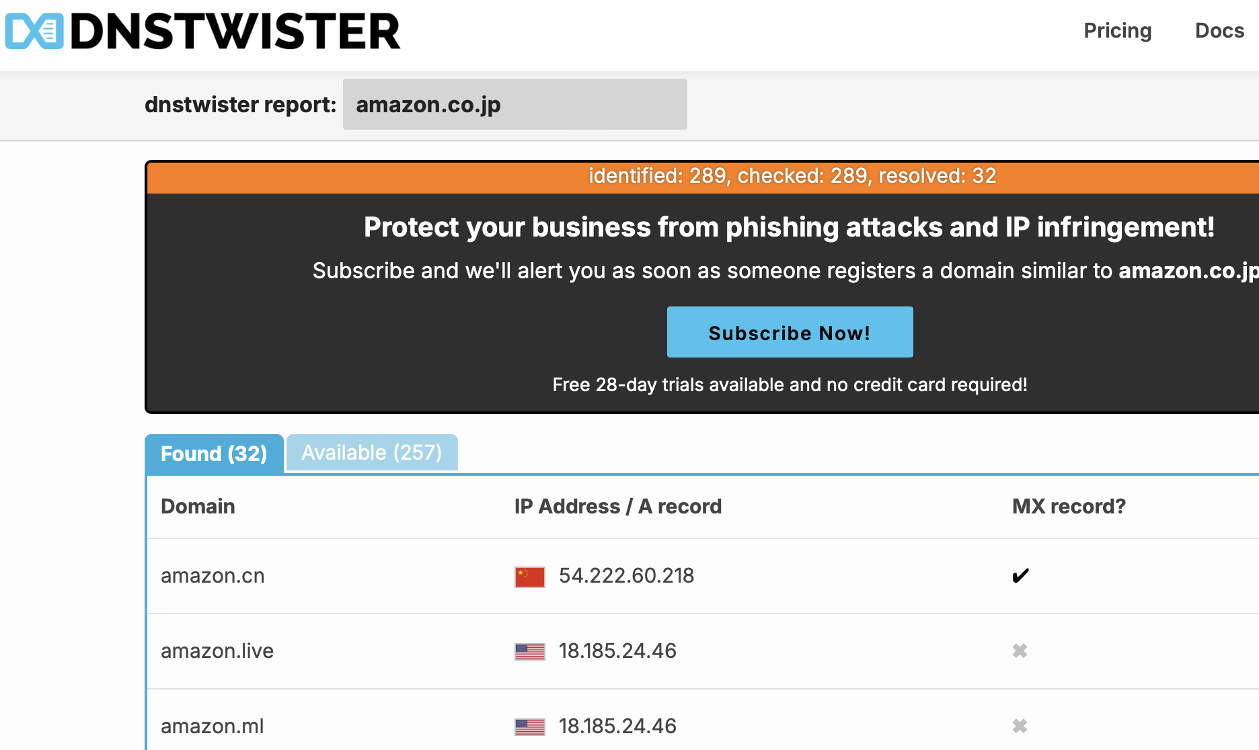Click the 18.185.24.46 address for amazon.live
This screenshot has height=750, width=1259.
pos(617,651)
